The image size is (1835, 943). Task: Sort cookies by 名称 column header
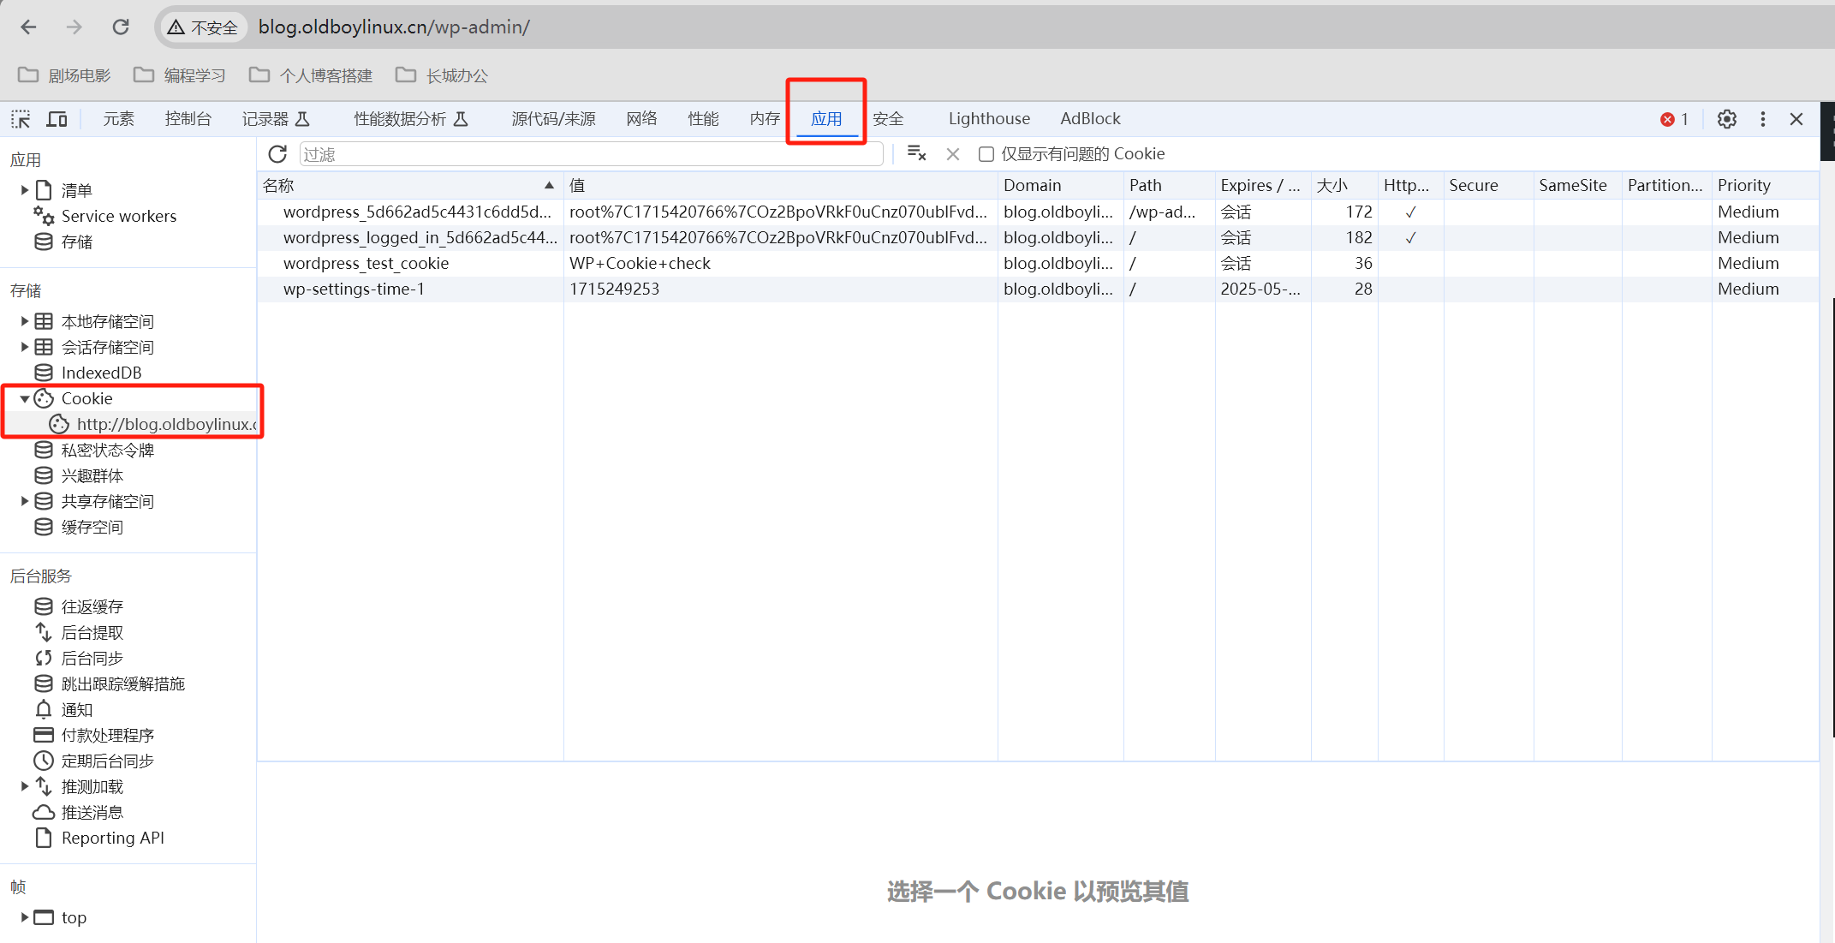[410, 185]
